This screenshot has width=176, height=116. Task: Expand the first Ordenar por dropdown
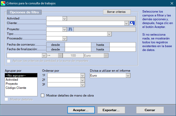[82, 76]
